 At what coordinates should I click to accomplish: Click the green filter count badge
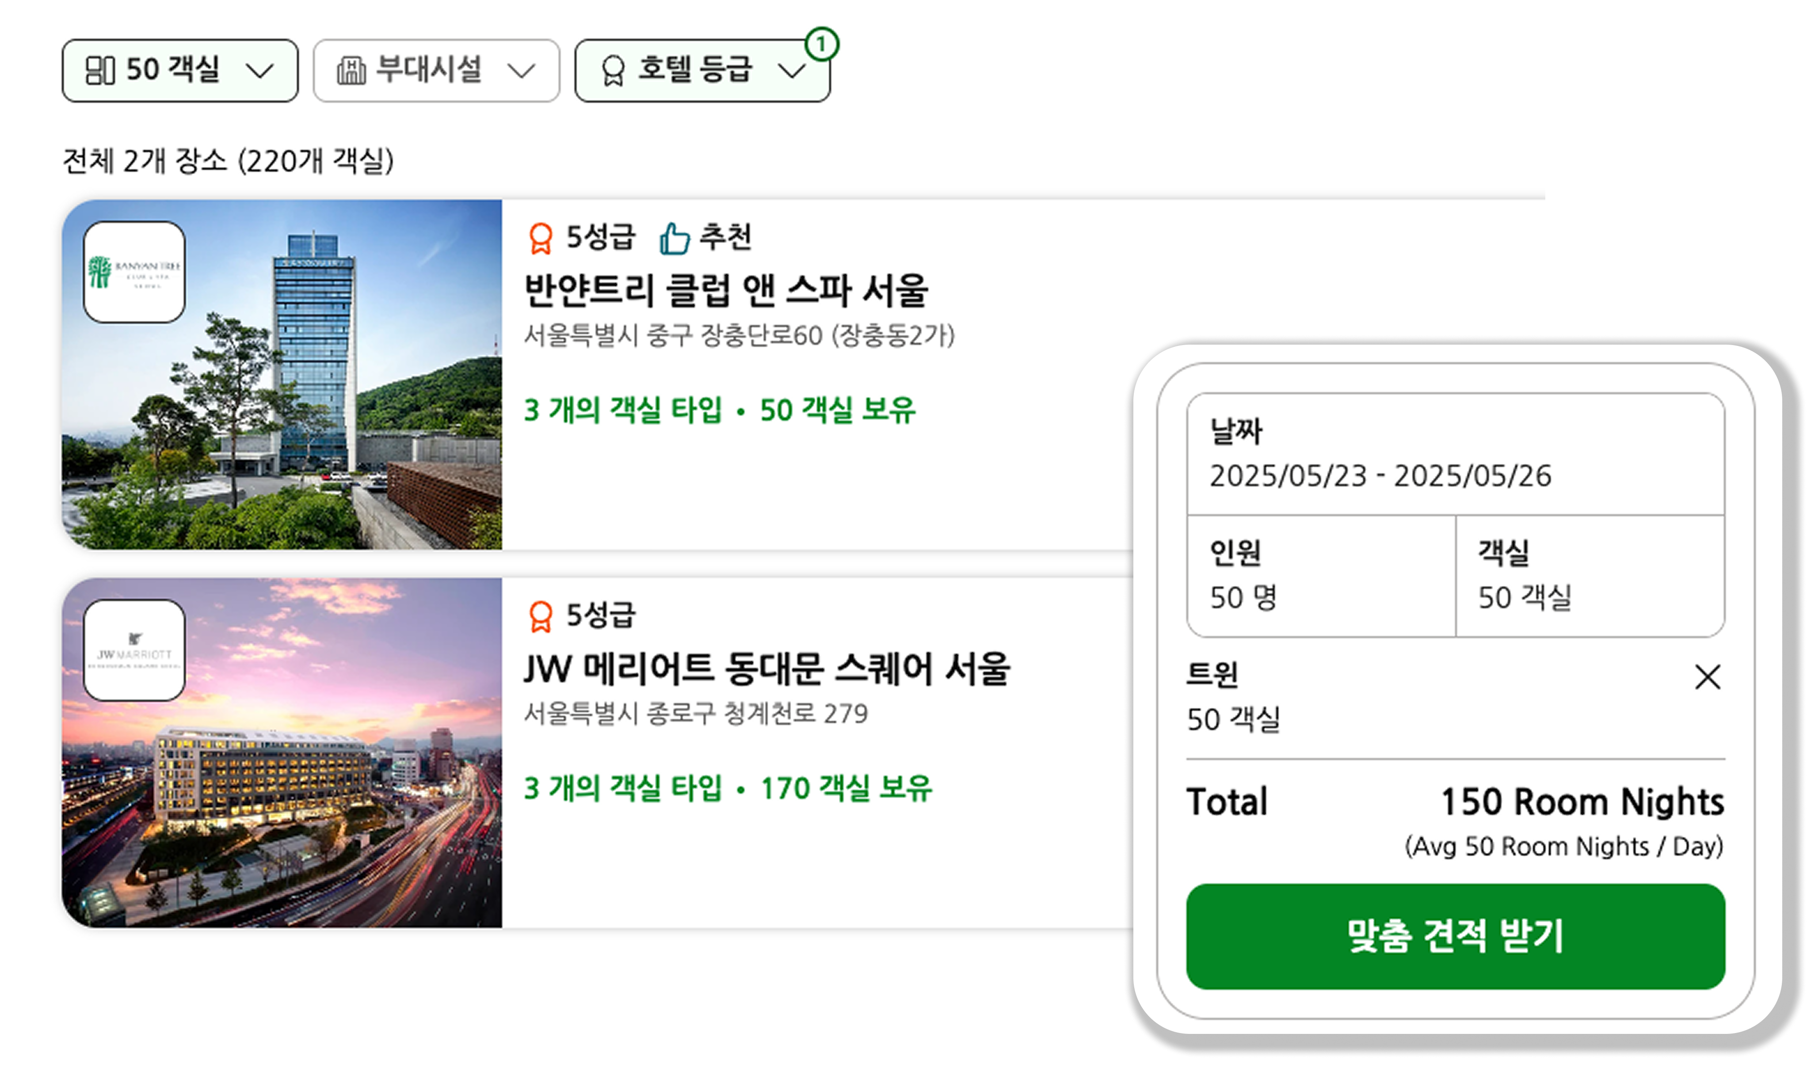click(821, 44)
